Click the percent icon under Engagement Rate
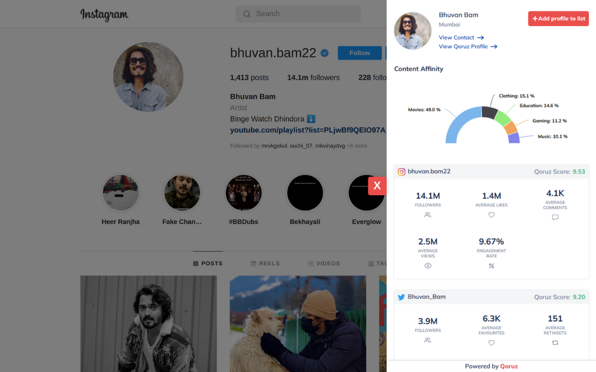The width and height of the screenshot is (596, 372). [491, 266]
